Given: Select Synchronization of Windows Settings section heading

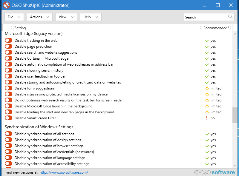Looking at the screenshot, I should point(39,127).
